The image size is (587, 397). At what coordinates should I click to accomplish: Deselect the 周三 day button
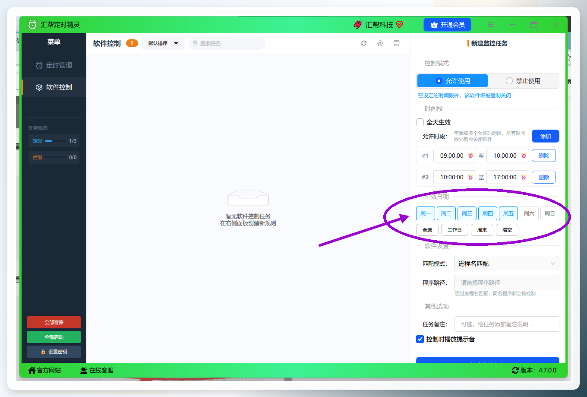(x=467, y=213)
